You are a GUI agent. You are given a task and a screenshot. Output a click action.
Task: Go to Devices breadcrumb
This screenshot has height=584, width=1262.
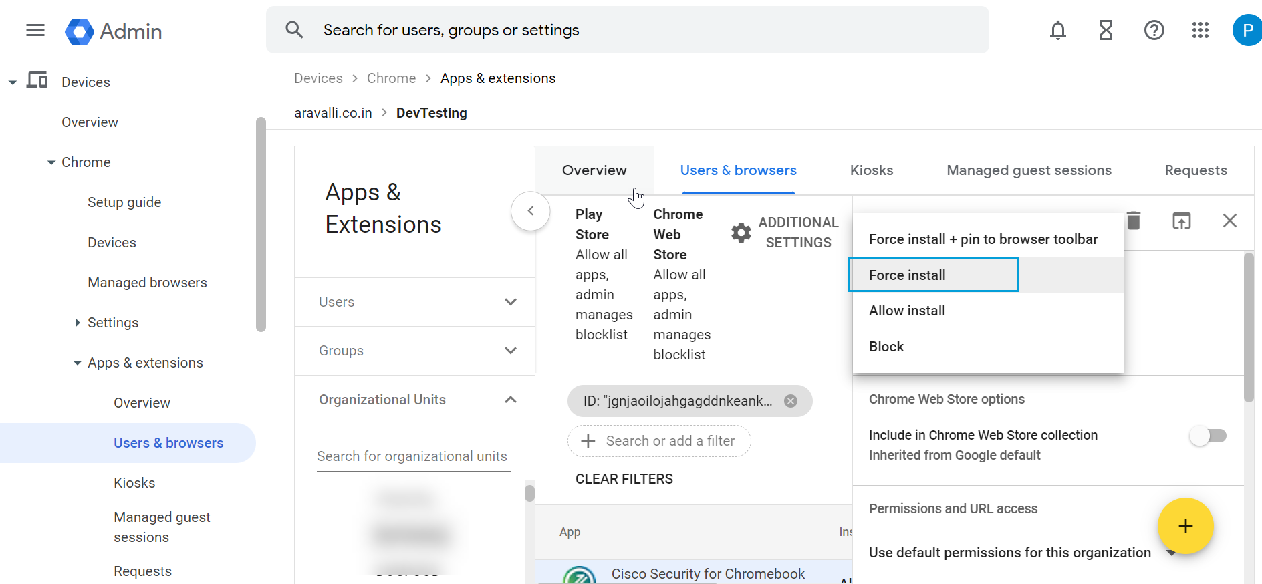[318, 78]
